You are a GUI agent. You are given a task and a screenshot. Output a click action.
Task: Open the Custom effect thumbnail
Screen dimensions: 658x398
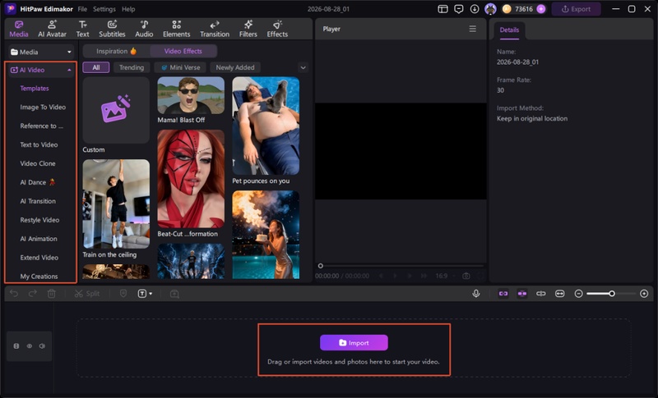(x=116, y=111)
